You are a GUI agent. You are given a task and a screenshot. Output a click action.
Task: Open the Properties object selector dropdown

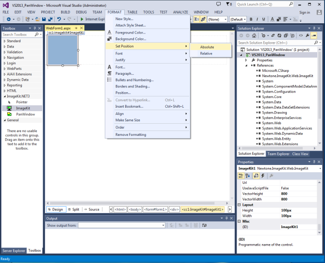coord(320,168)
